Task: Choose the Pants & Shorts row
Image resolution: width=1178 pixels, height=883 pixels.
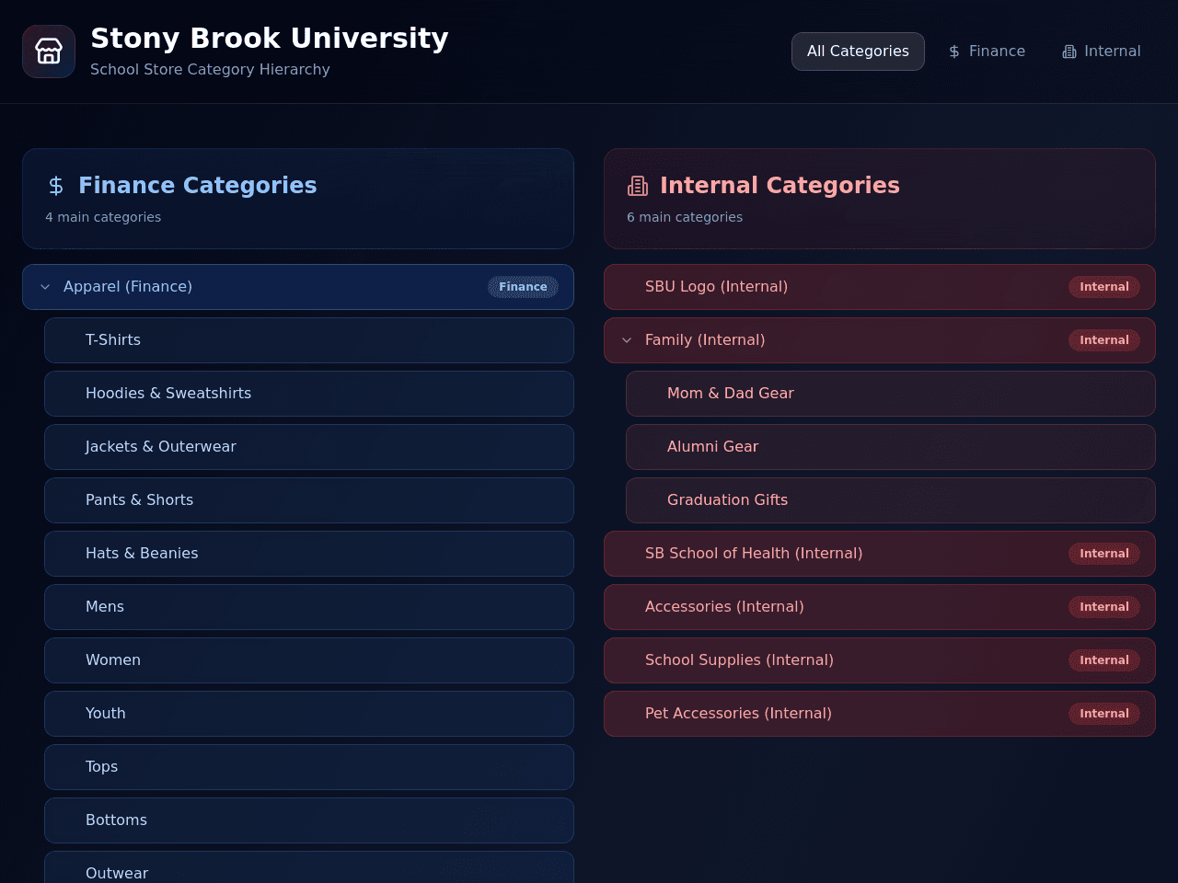Action: tap(309, 500)
